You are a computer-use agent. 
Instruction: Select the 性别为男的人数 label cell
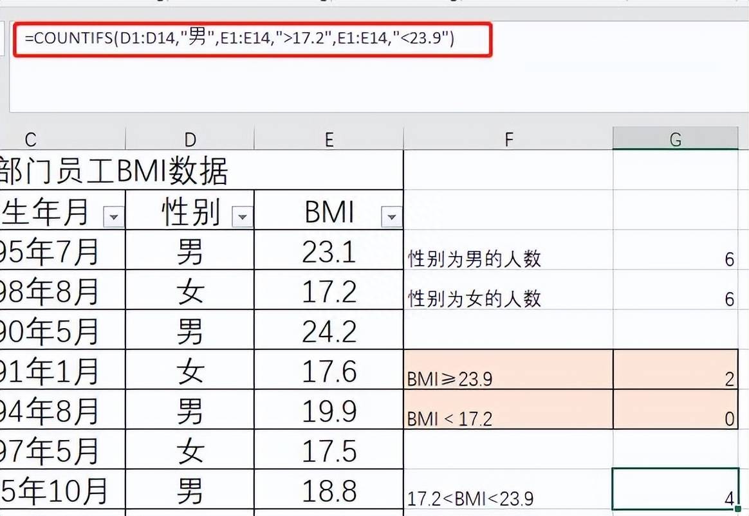tap(508, 250)
